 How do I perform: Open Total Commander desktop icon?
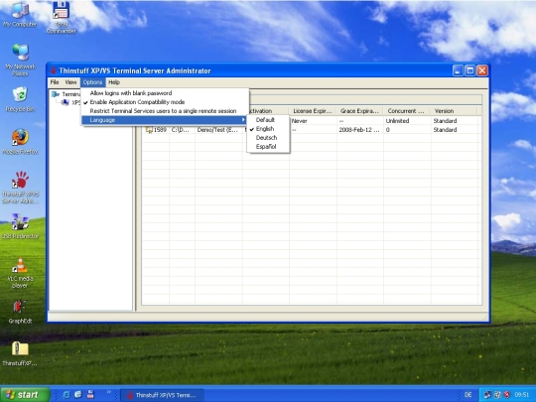point(61,17)
